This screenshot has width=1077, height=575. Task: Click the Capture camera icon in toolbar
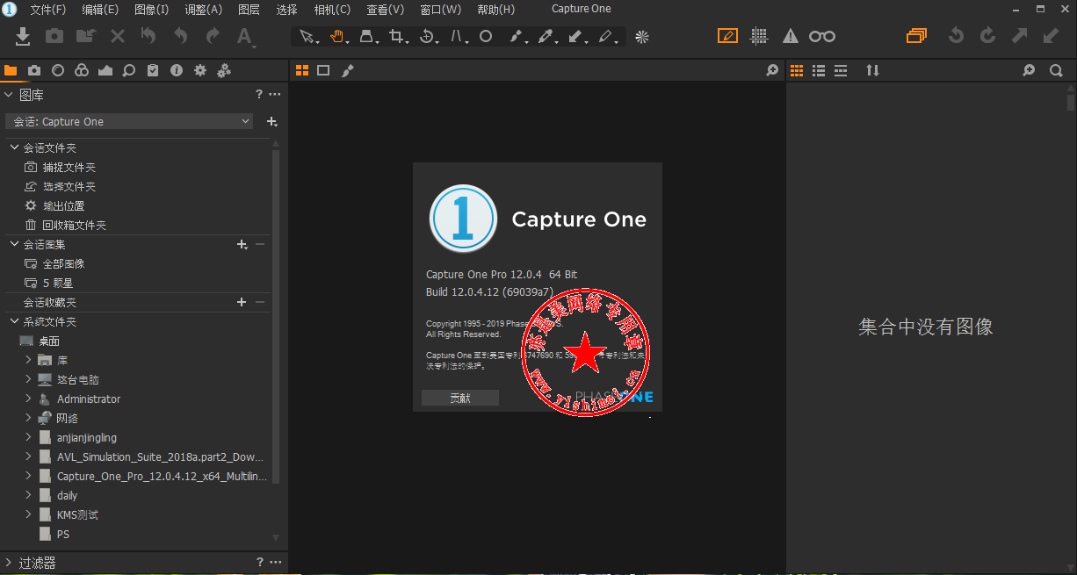[54, 36]
